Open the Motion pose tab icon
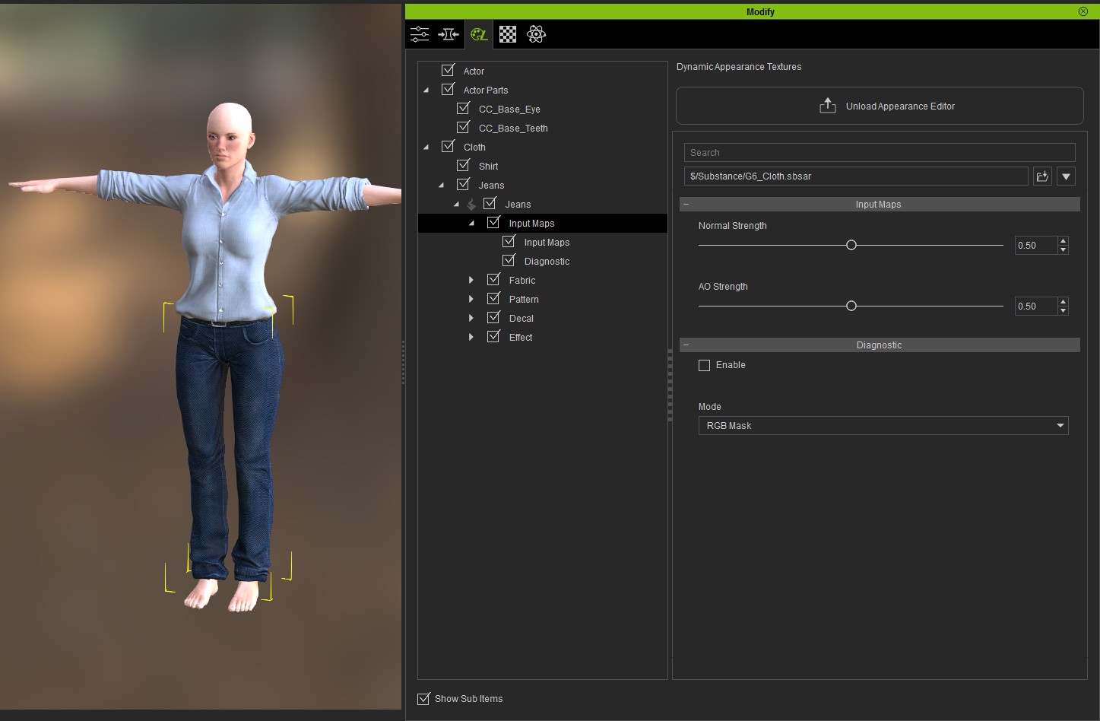Screen dimensions: 1100x721 pos(449,34)
